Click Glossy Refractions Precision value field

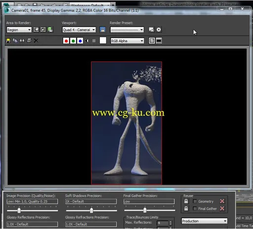tap(91, 224)
